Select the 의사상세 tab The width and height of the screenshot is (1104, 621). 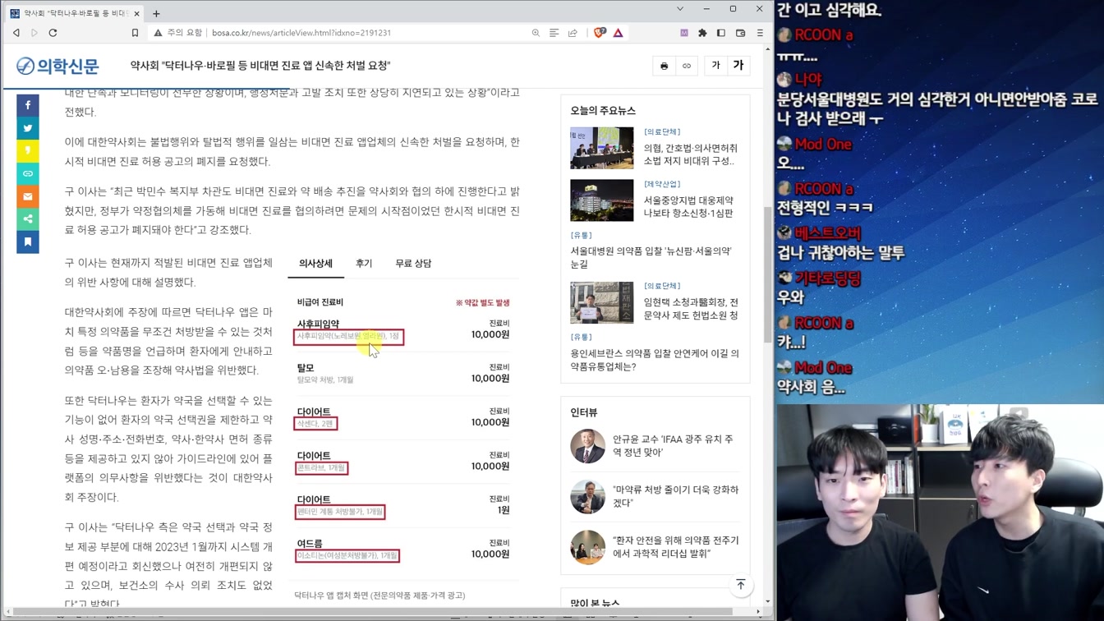315,264
